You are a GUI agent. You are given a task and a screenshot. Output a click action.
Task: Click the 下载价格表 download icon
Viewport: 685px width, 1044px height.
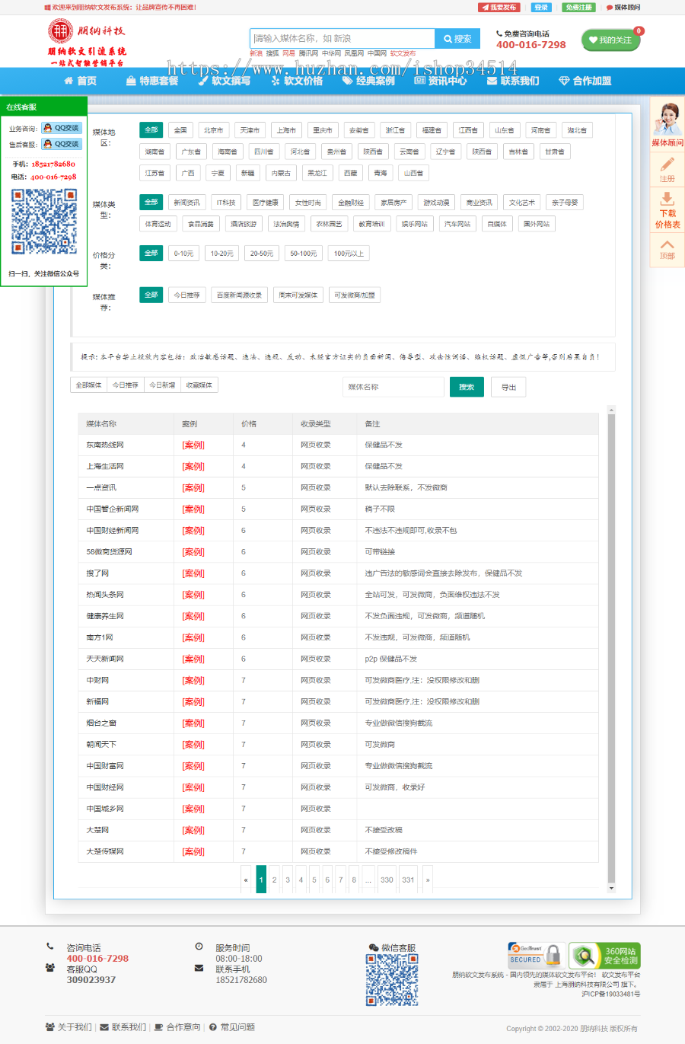point(667,209)
